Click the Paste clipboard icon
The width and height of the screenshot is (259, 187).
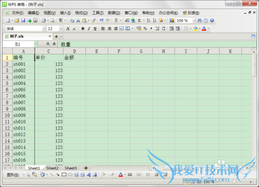[84, 20]
